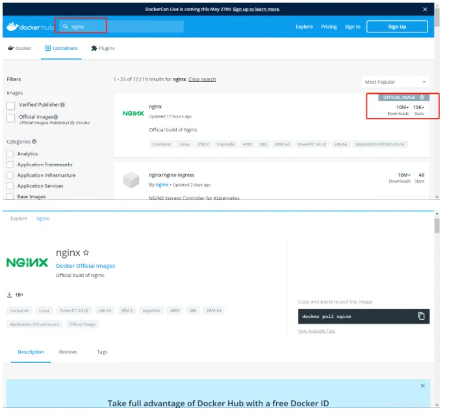
Task: Enable the Verified Publisher filter checkbox
Action: point(11,105)
